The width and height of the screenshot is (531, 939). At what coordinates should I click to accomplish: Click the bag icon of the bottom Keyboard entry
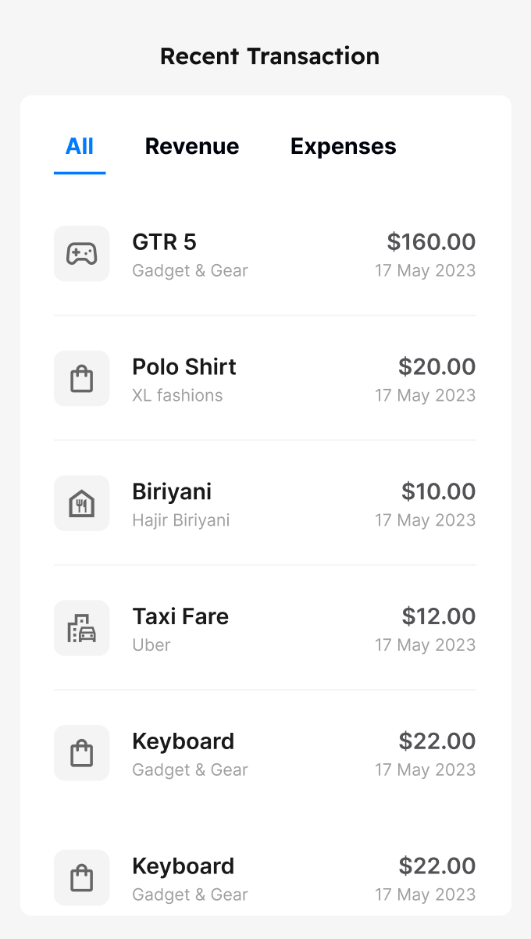[x=81, y=878]
